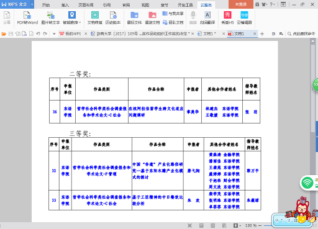This screenshot has width=318, height=229.
Task: Toggle 划词翻译 word translation
Action: click(x=207, y=18)
